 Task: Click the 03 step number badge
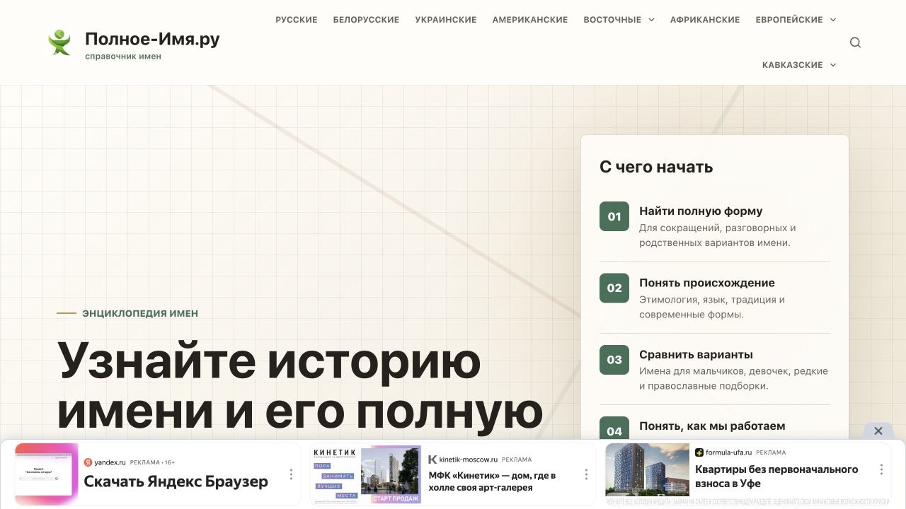click(614, 360)
